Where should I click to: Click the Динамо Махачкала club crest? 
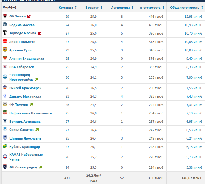coord(5,95)
